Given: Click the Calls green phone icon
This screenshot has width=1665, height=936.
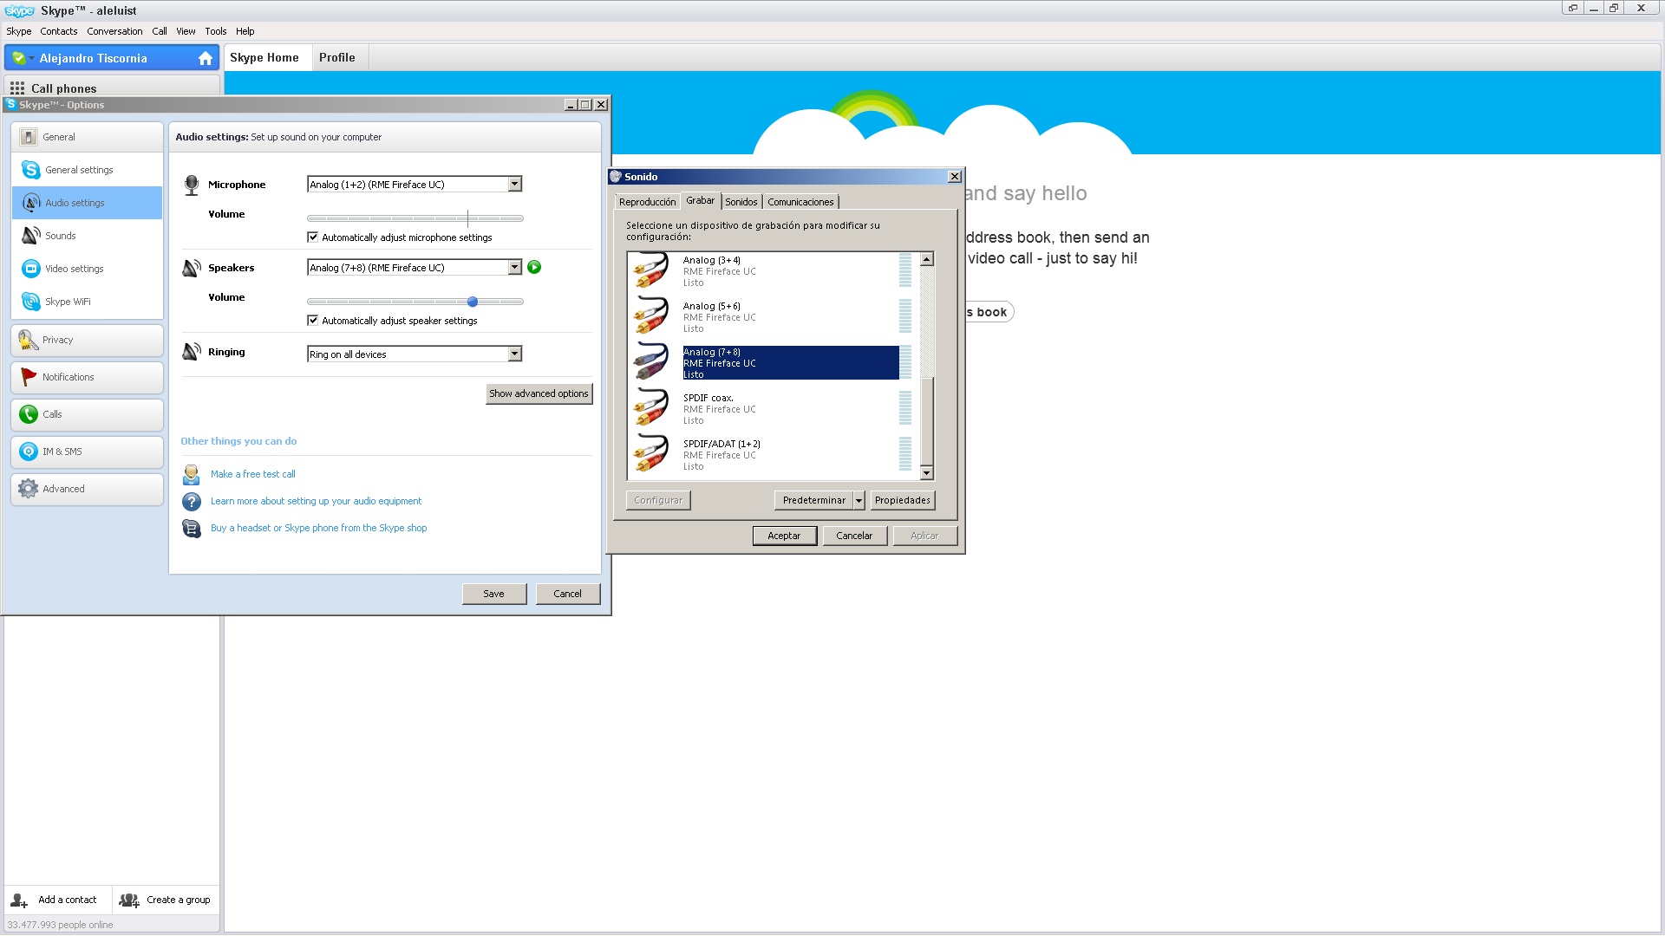Looking at the screenshot, I should point(29,414).
